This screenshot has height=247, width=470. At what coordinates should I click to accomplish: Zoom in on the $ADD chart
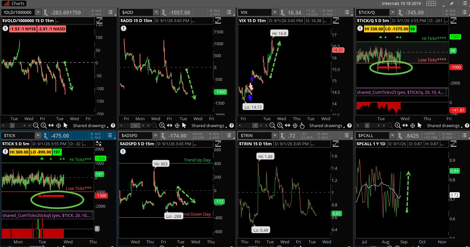point(162,125)
